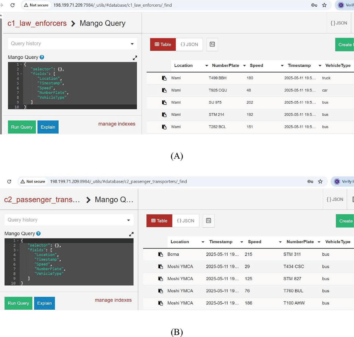This screenshot has height=337, width=354.
Task: Open Query history dropdown in c1_law_enforcers
Action: pos(72,43)
